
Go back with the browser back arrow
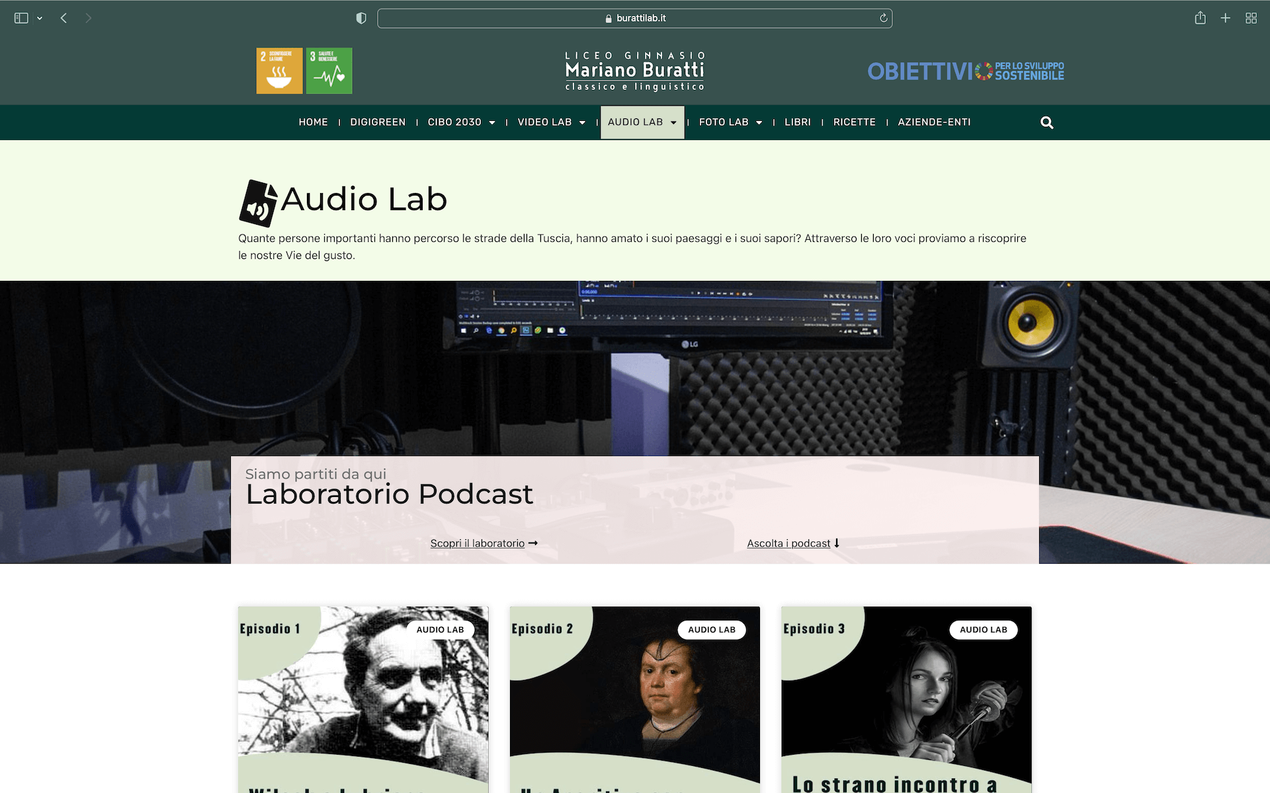[x=63, y=19]
